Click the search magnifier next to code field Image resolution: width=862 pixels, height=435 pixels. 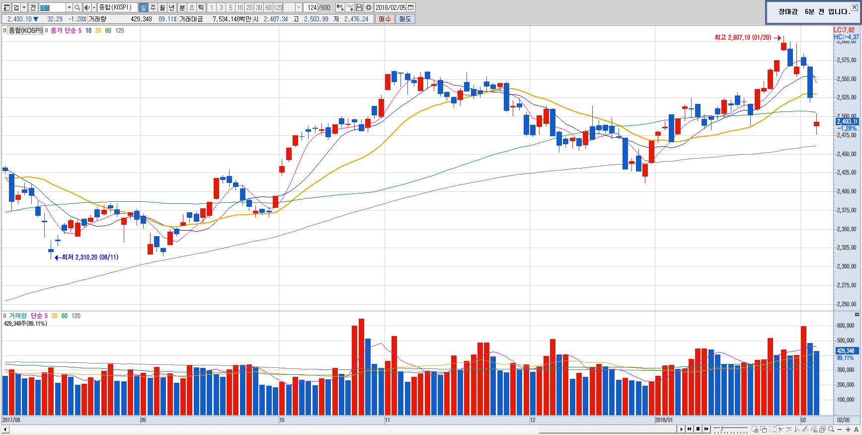[x=77, y=7]
